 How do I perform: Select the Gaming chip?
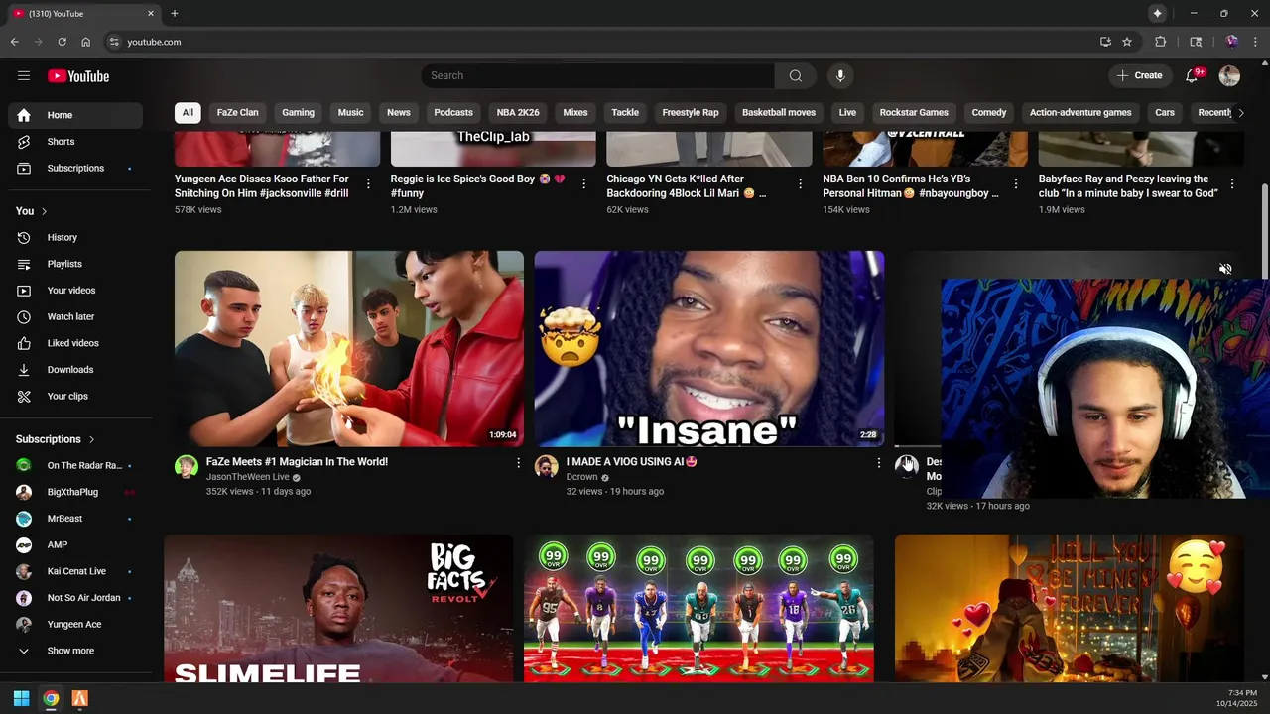point(298,113)
